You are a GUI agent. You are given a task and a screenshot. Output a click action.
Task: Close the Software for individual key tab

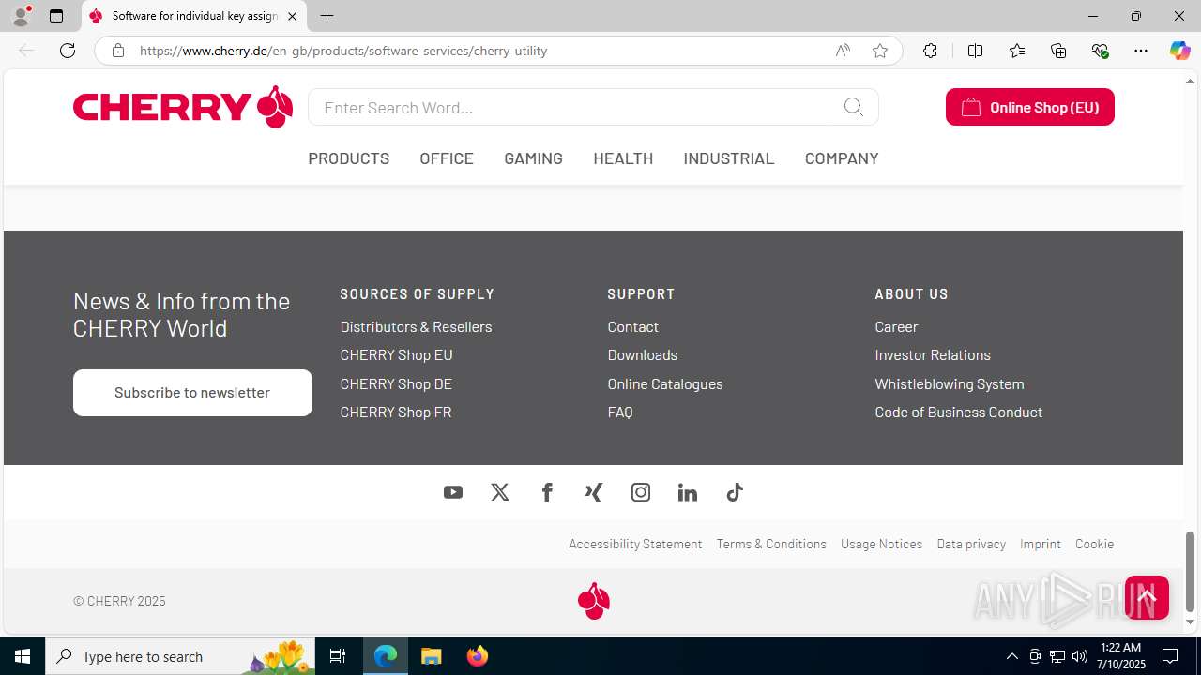click(x=292, y=16)
